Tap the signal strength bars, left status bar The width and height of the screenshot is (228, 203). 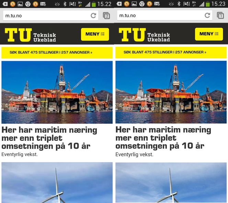[x=88, y=4]
